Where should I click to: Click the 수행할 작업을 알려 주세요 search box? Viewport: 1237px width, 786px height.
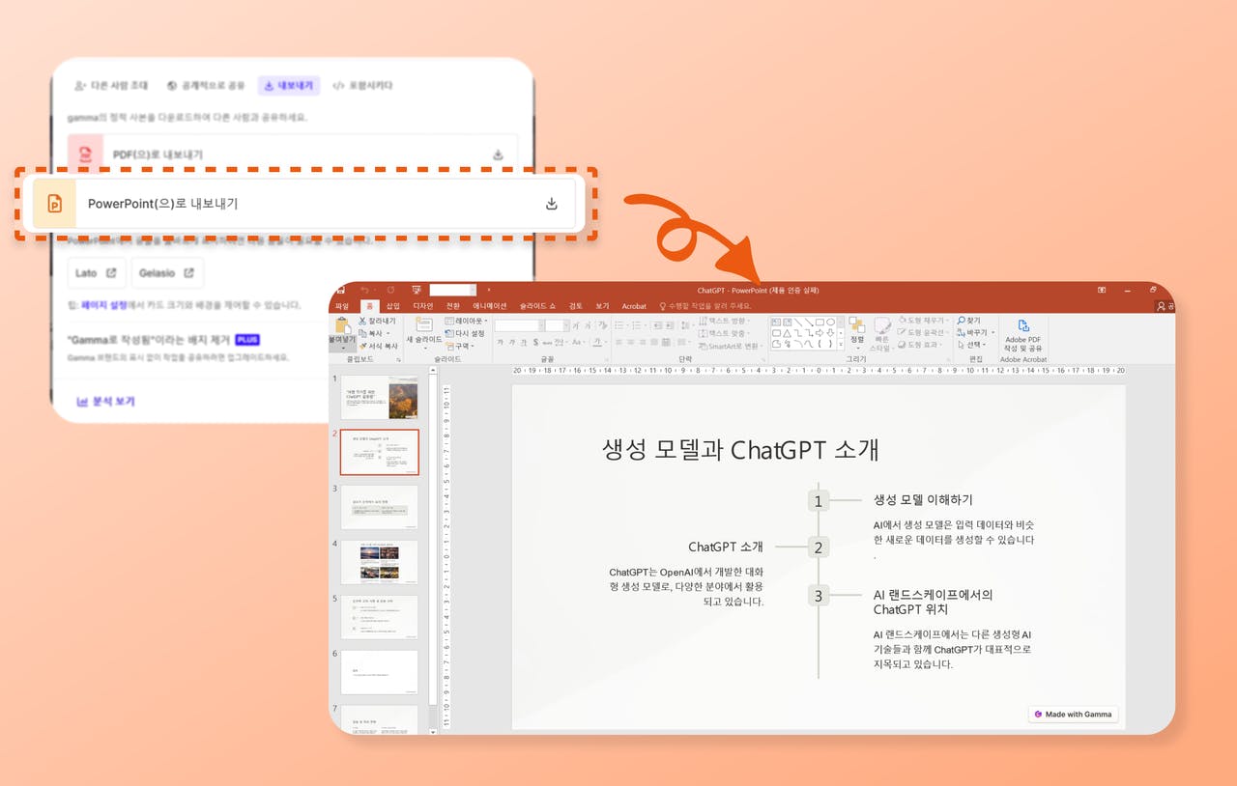point(705,306)
